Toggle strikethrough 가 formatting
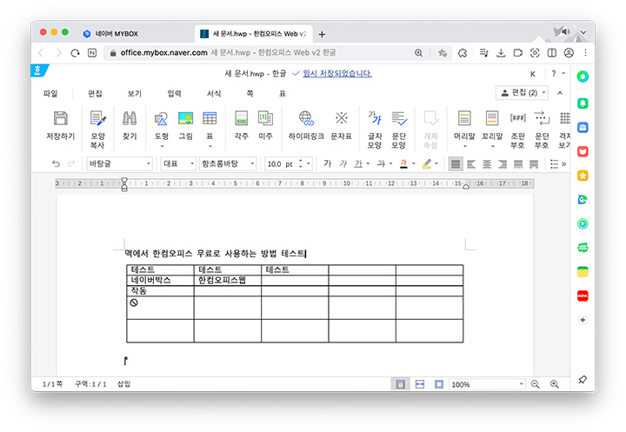This screenshot has height=432, width=626. coord(381,163)
